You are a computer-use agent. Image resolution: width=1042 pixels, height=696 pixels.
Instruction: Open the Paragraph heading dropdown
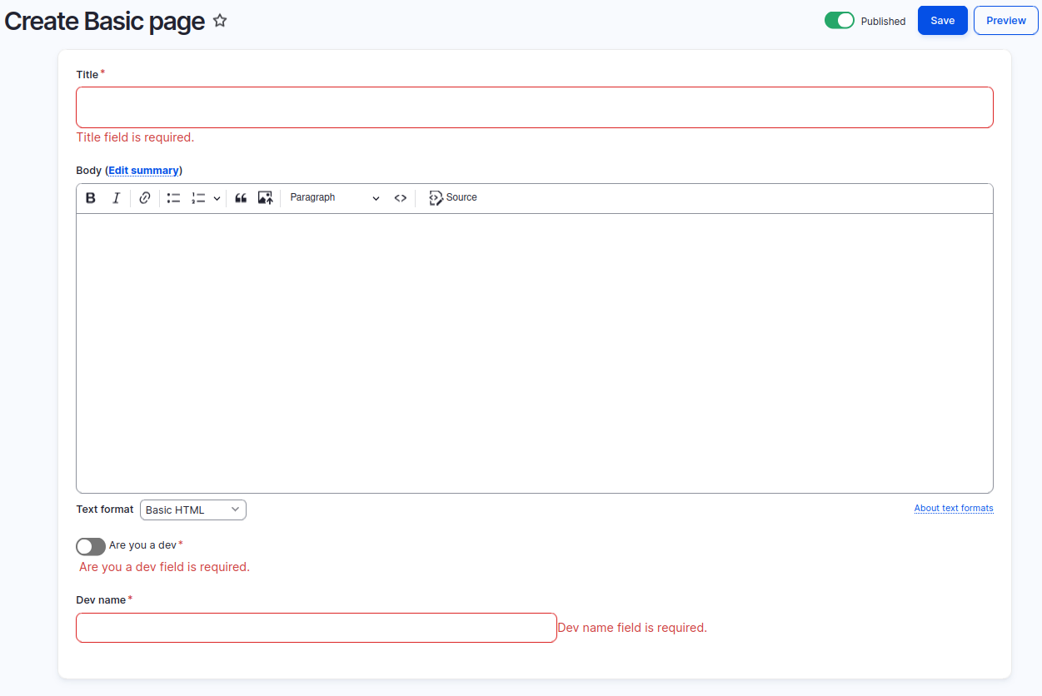point(334,198)
